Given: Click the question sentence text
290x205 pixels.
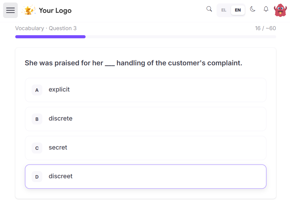Looking at the screenshot, I should click(133, 63).
